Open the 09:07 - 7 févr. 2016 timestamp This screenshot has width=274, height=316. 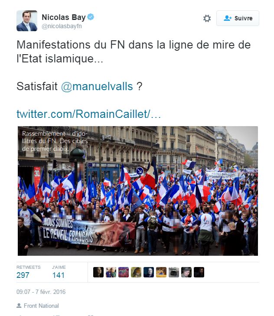(x=41, y=292)
